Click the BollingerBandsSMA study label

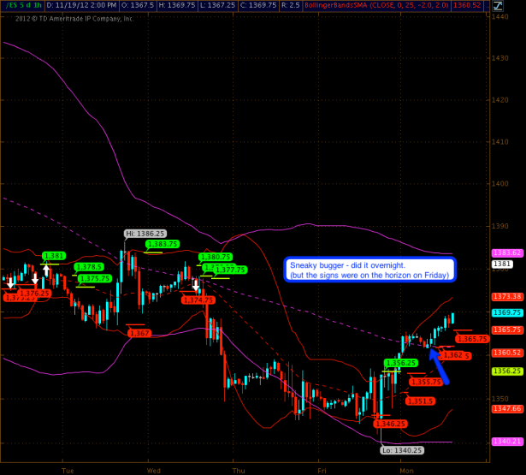357,4
